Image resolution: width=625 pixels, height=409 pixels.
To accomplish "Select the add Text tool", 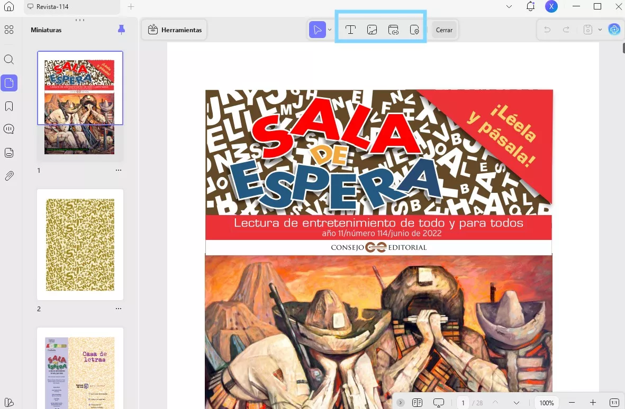I will [x=350, y=30].
